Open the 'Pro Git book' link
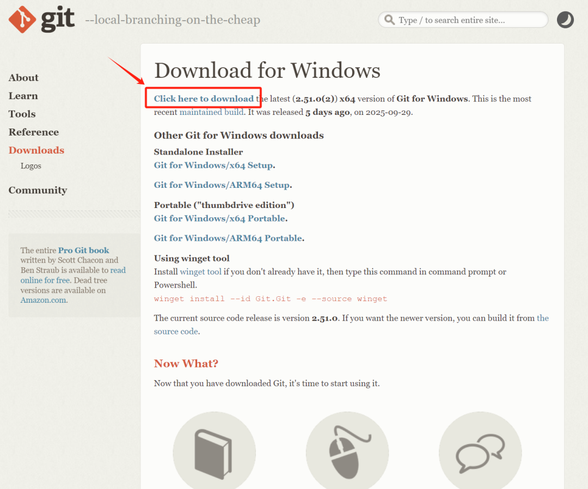588x489 pixels. coord(84,250)
